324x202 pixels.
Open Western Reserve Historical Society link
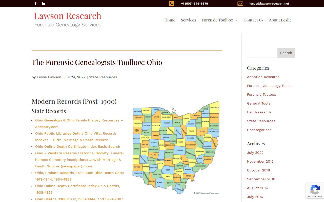click(x=79, y=160)
